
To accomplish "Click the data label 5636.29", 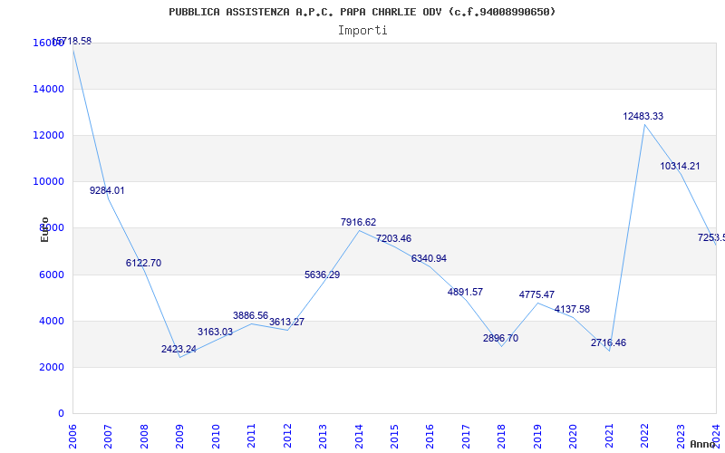I will 323,275.
